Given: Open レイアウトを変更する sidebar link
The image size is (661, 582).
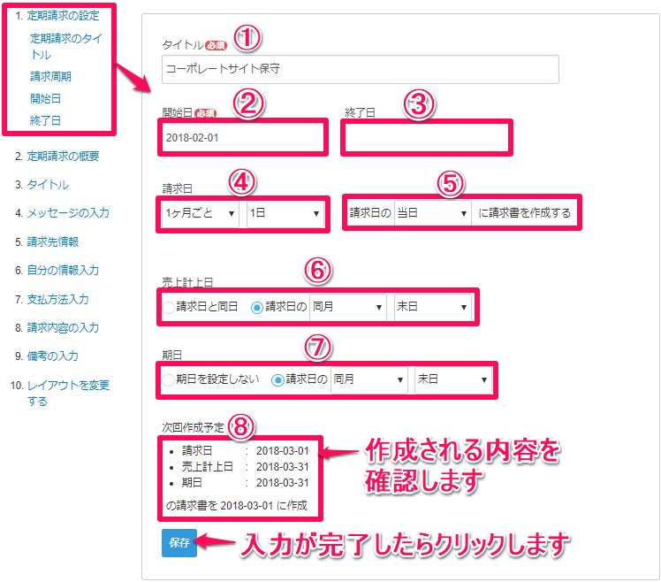Looking at the screenshot, I should [x=68, y=393].
